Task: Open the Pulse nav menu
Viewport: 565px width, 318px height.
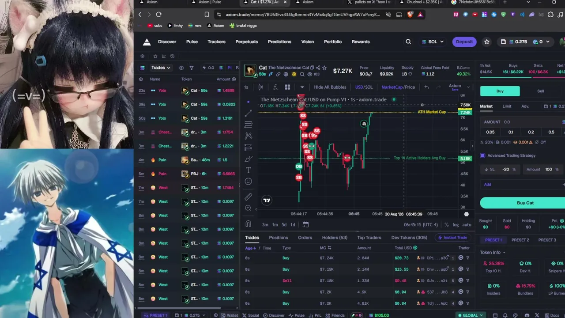Action: tap(192, 42)
